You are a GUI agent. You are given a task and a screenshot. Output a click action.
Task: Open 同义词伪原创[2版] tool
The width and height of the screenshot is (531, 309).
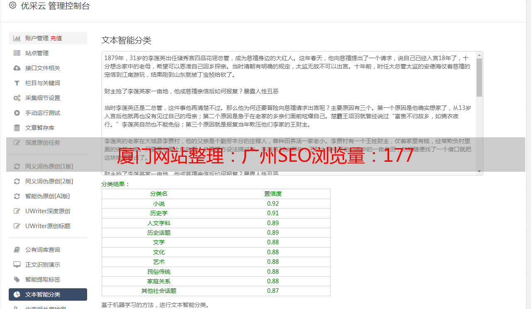click(48, 181)
